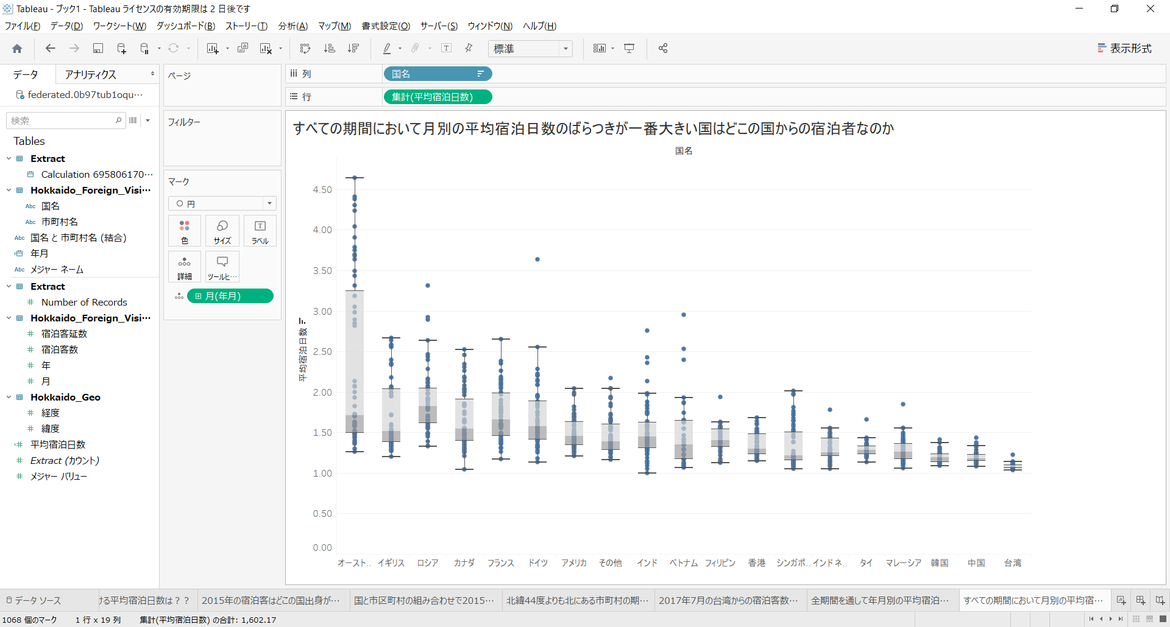The image size is (1170, 627).
Task: Open the dropdown arrow beside the clear sheet icon
Action: coord(280,49)
